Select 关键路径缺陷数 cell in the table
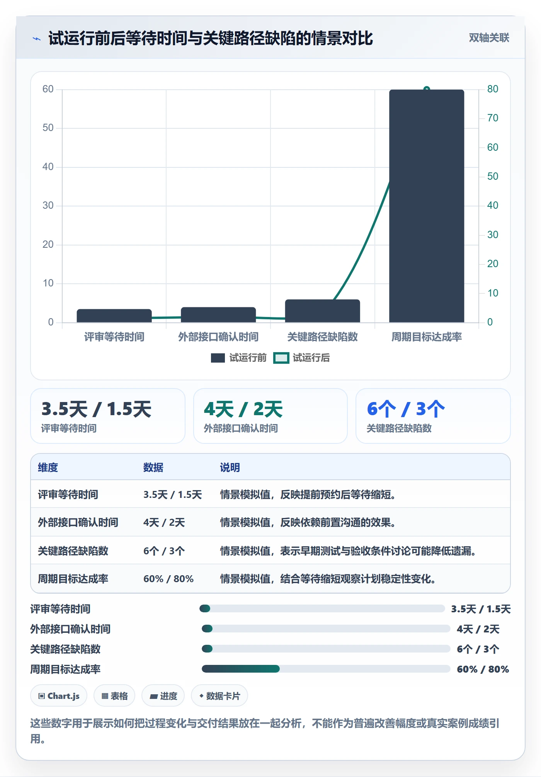This screenshot has height=777, width=541. coord(73,551)
